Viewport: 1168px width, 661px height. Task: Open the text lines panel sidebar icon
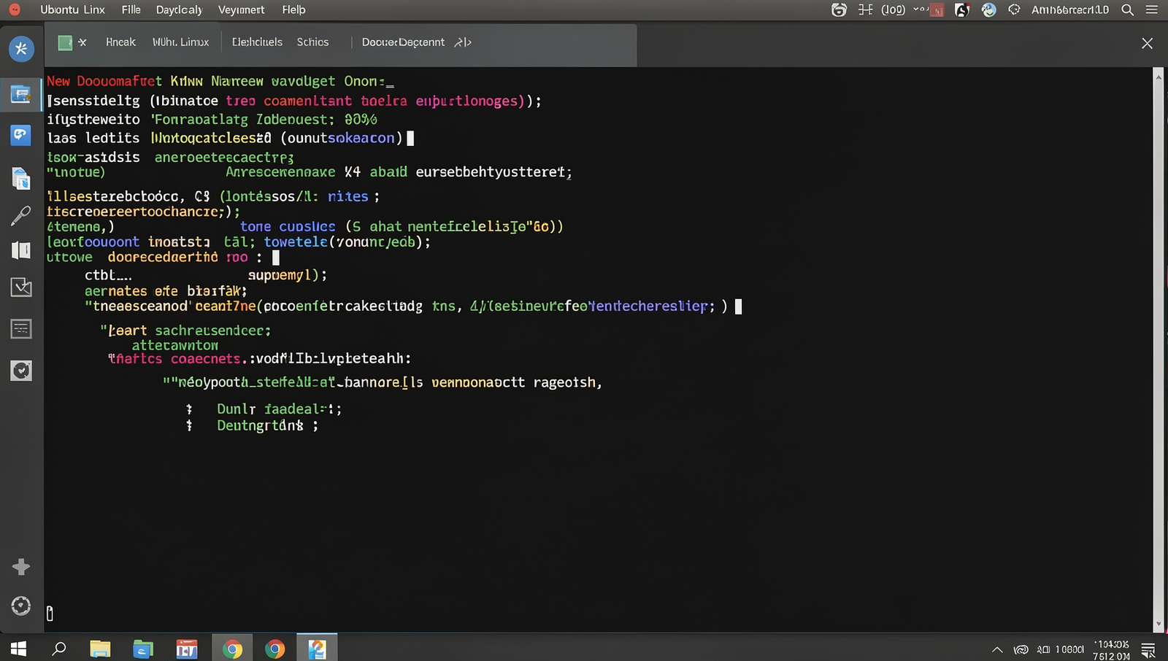[x=21, y=329]
